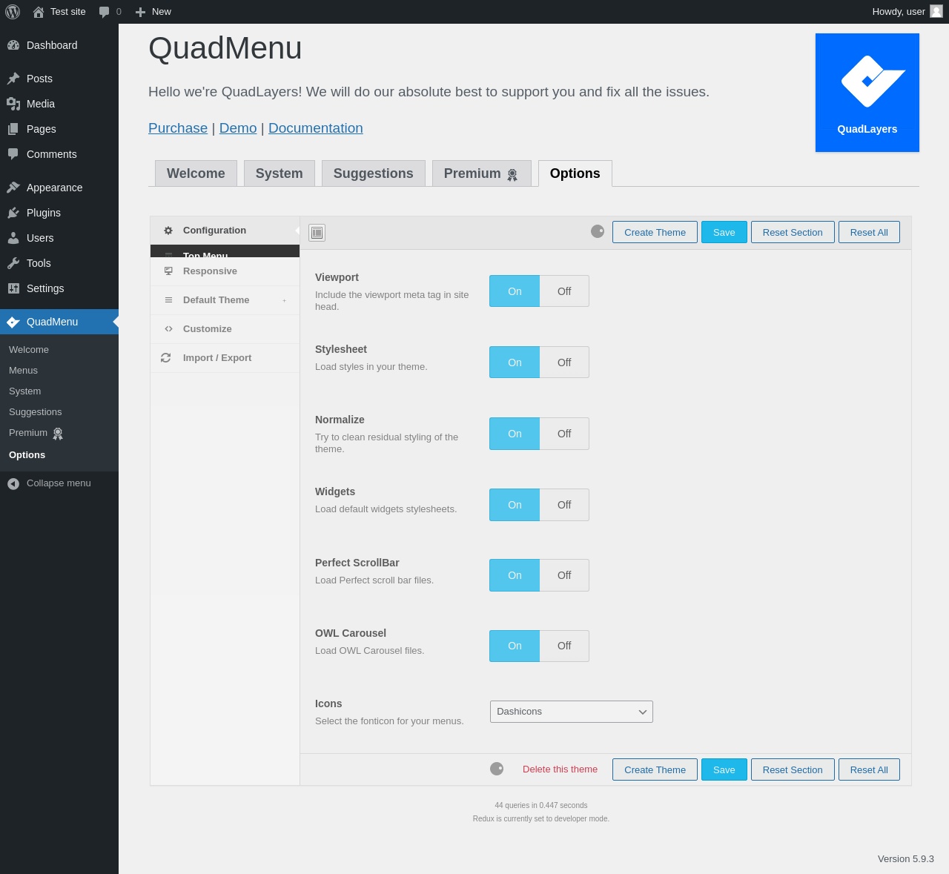949x874 pixels.
Task: Click the Plugins plug icon
Action: [x=13, y=213]
